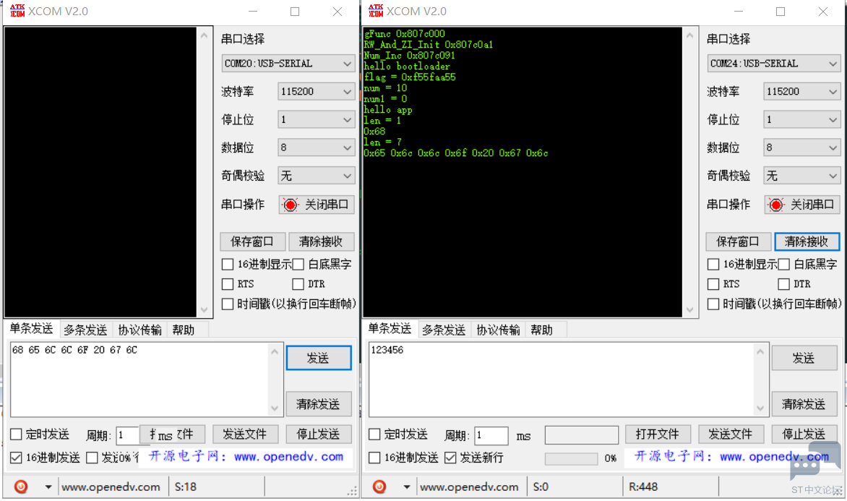Click the XCOM logo icon in right window title bar
The width and height of the screenshot is (847, 501).
pos(376,11)
